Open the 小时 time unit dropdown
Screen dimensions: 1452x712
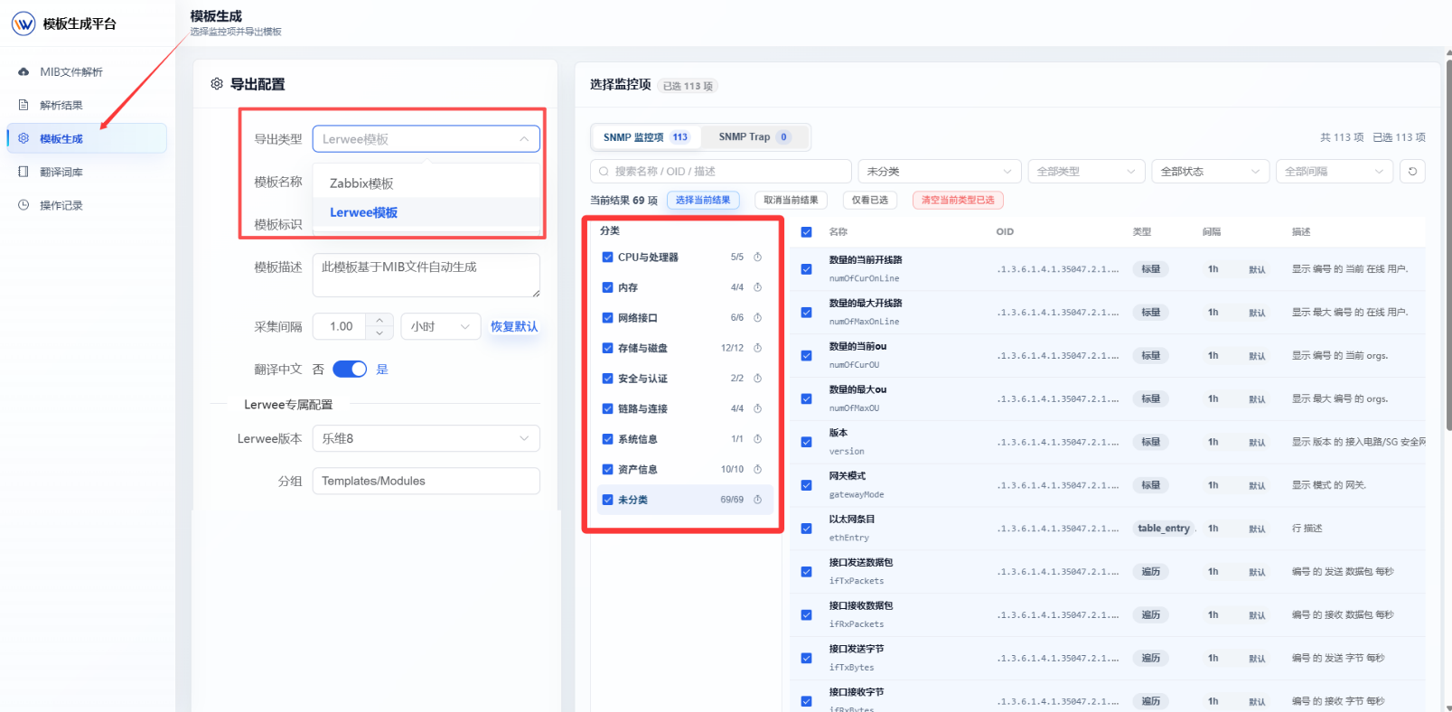click(441, 326)
